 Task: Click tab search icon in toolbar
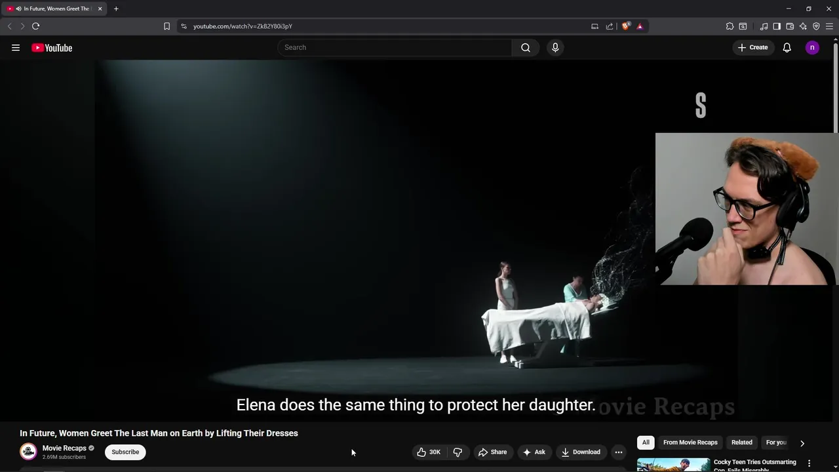click(x=743, y=26)
